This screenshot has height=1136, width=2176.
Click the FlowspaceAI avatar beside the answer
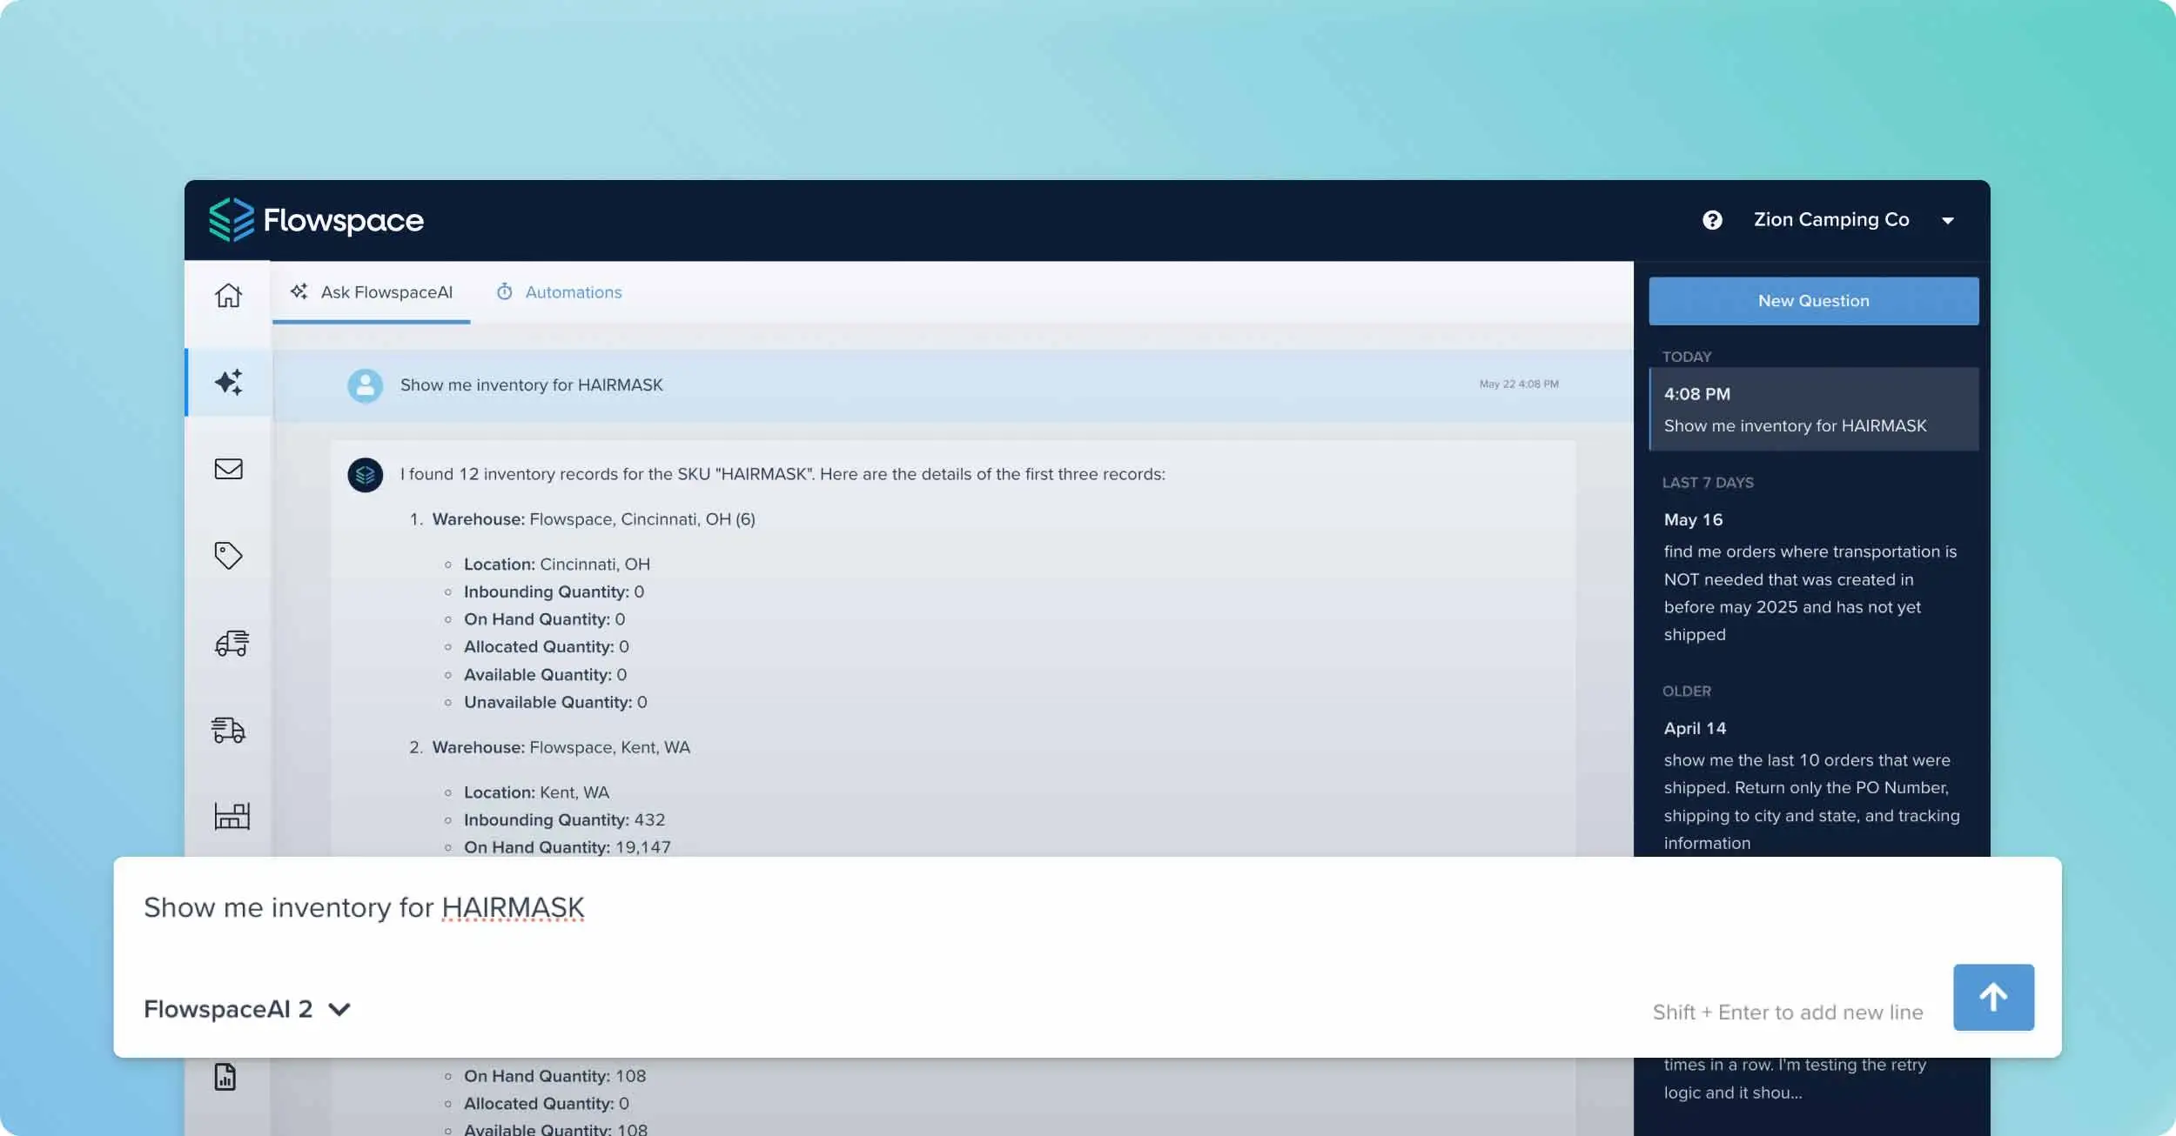click(366, 475)
